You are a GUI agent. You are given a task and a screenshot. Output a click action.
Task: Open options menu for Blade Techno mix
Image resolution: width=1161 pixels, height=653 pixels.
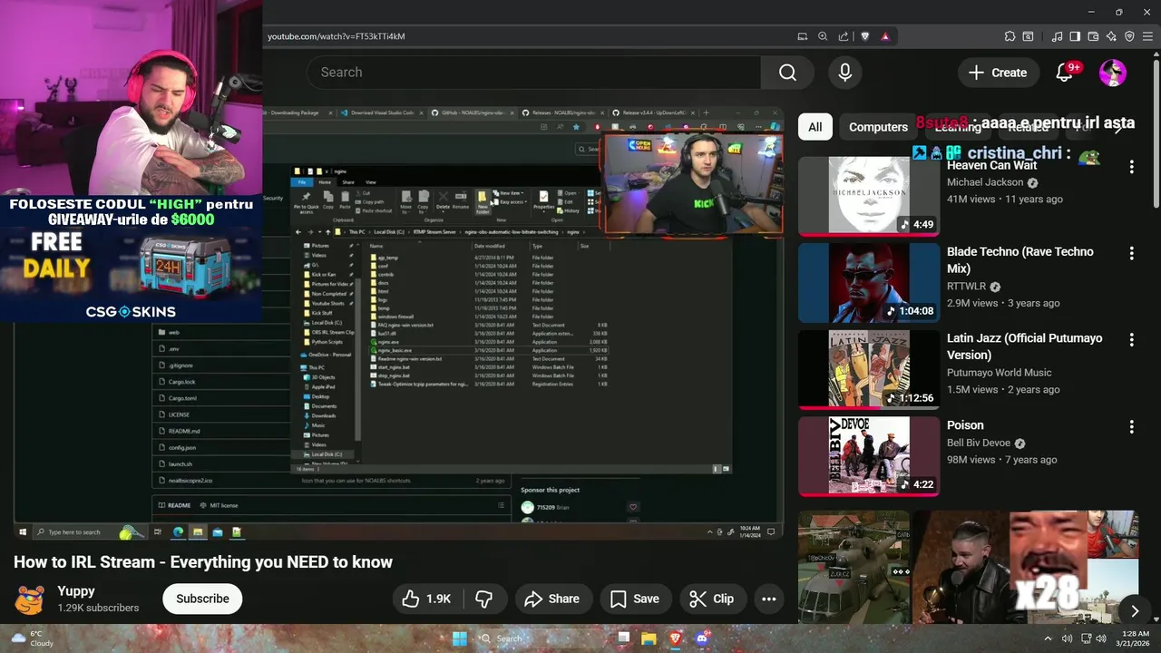coord(1131,253)
